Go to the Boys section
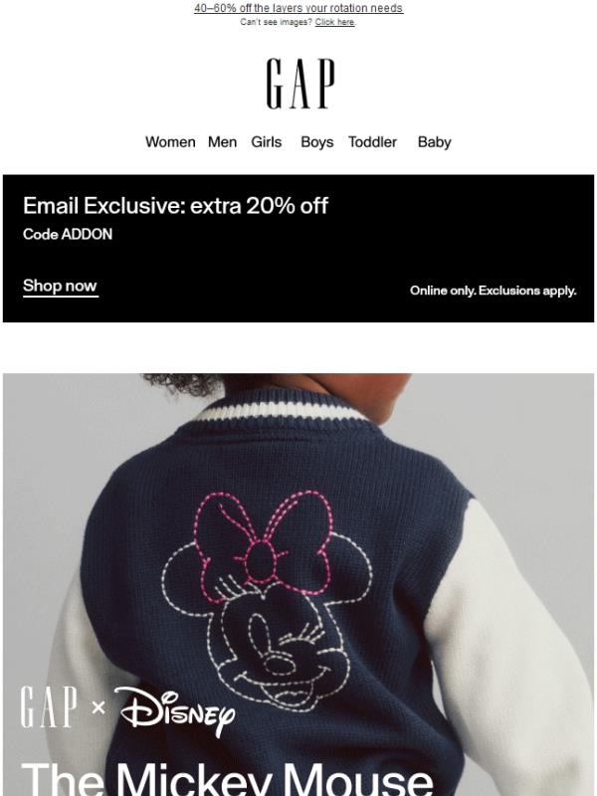Viewport: 597px width, 796px height. tap(316, 142)
